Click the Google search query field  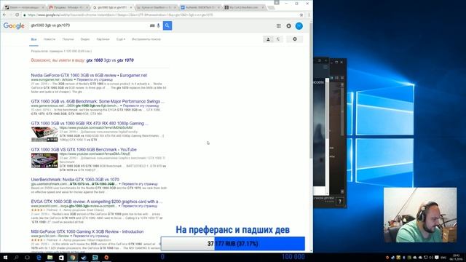coord(89,25)
